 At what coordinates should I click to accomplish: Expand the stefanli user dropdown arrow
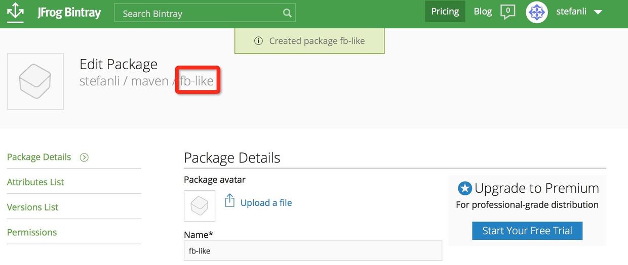pos(598,12)
